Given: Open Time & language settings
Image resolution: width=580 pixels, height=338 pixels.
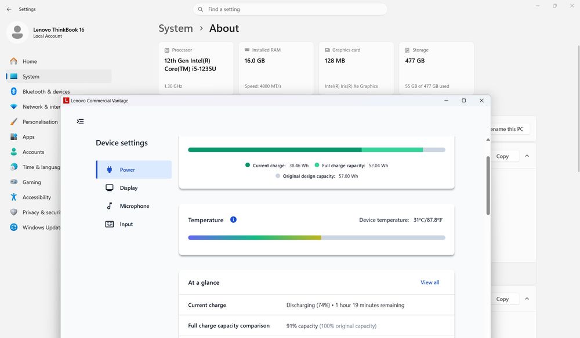Looking at the screenshot, I should 33,167.
